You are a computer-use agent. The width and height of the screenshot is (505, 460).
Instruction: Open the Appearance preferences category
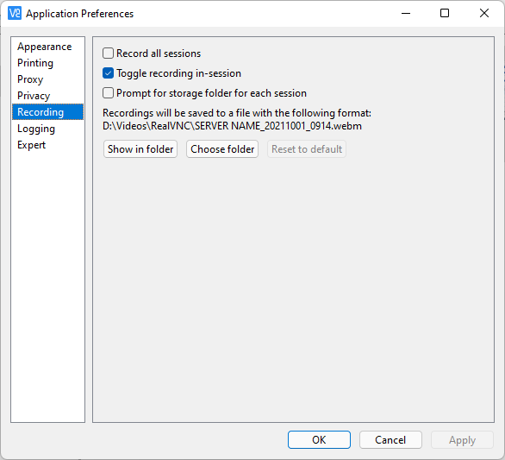[45, 47]
